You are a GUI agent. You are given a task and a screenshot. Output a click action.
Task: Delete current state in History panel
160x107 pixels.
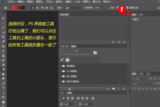[124, 42]
